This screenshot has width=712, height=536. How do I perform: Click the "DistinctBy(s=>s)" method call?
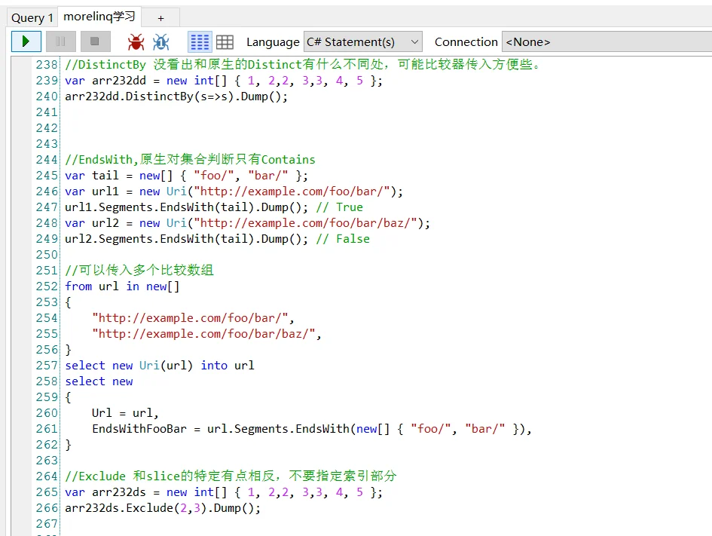point(180,96)
